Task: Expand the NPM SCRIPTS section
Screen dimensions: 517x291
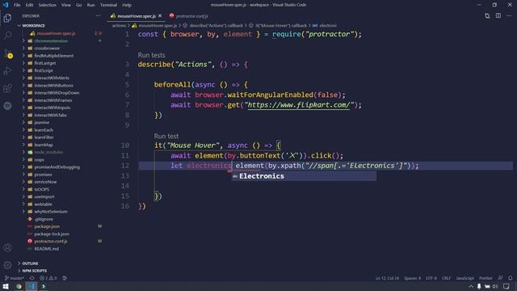Action: coord(34,271)
